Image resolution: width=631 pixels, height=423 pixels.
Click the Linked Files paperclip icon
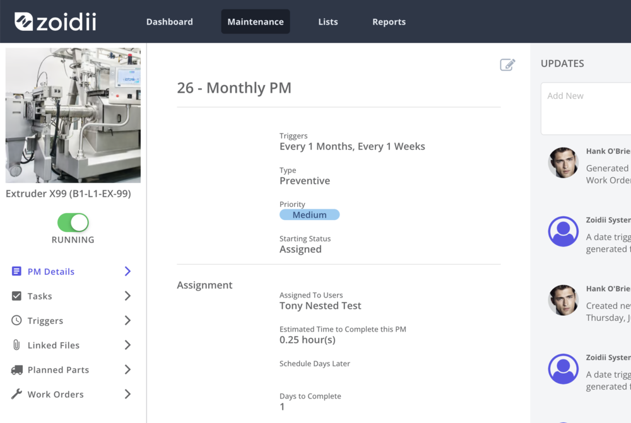[x=16, y=345]
